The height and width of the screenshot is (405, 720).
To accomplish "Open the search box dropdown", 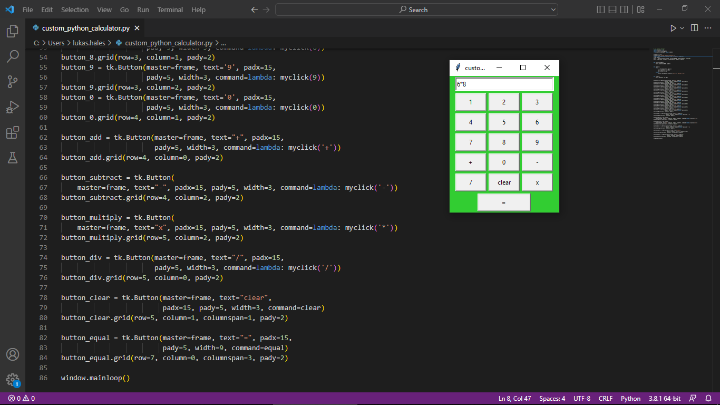I will coord(553,9).
